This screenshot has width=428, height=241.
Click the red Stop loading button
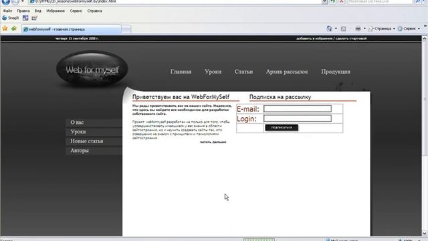341,1
